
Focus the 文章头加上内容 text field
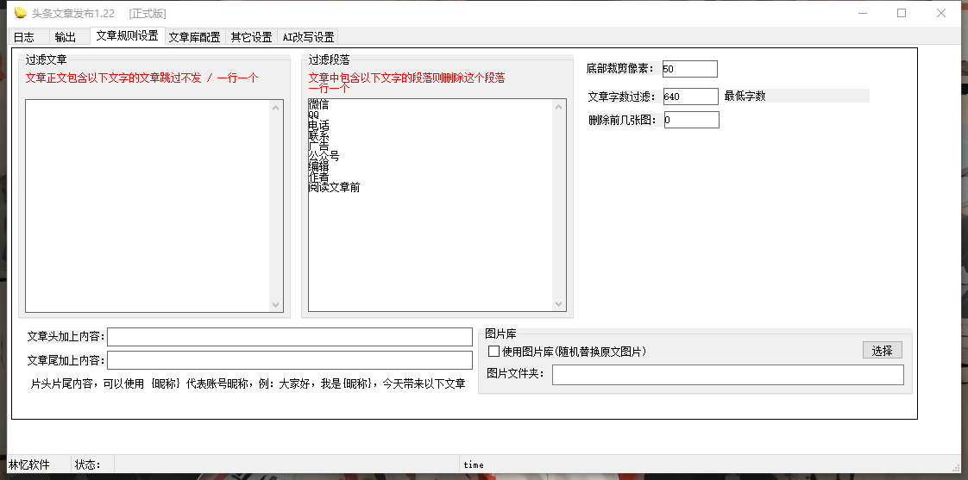[289, 337]
